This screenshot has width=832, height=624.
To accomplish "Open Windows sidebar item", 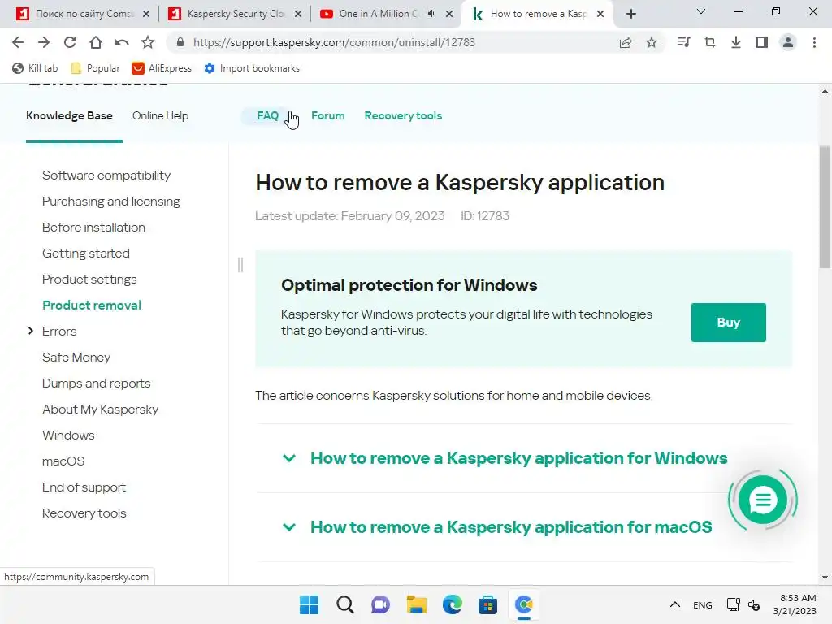I will click(68, 435).
